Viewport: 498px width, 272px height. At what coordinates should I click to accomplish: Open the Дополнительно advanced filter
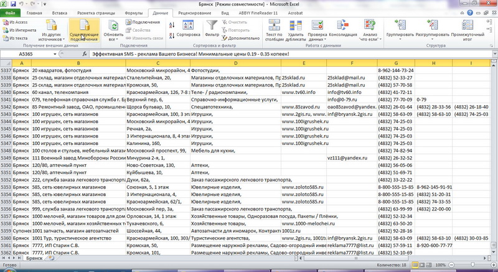(241, 38)
